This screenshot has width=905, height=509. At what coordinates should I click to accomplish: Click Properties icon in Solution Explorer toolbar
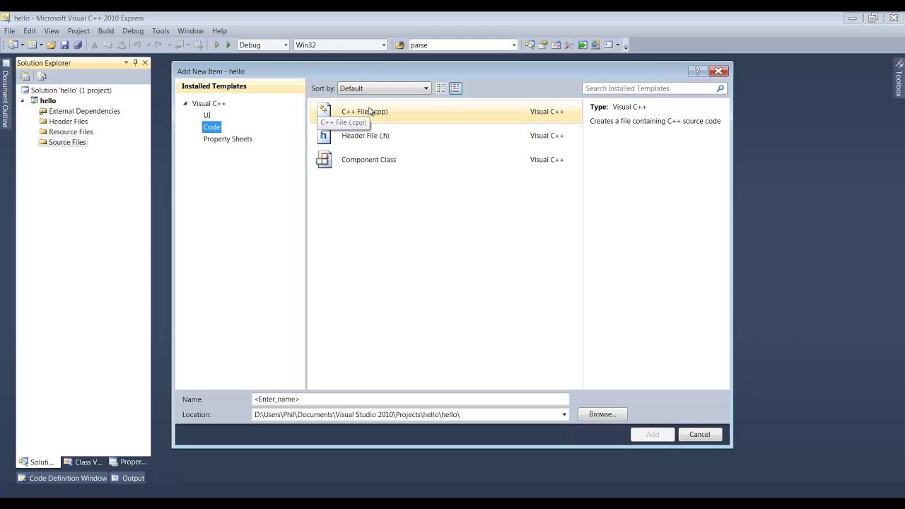pos(25,76)
